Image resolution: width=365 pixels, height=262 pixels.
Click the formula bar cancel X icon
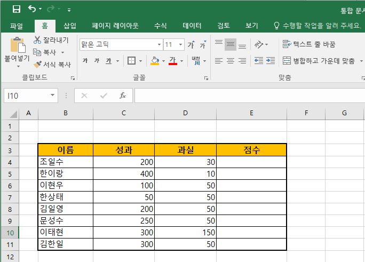[84, 96]
